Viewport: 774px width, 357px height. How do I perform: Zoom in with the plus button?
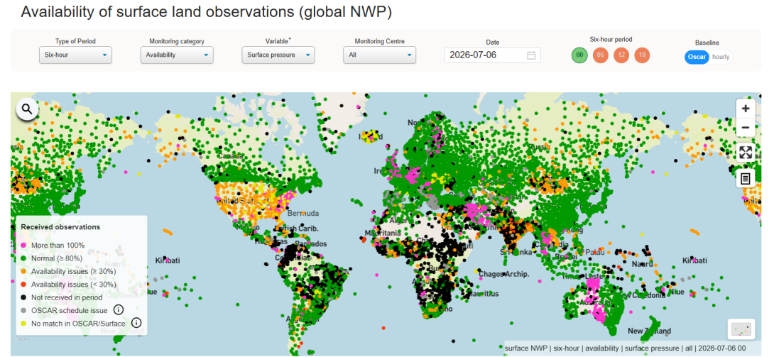click(x=746, y=109)
